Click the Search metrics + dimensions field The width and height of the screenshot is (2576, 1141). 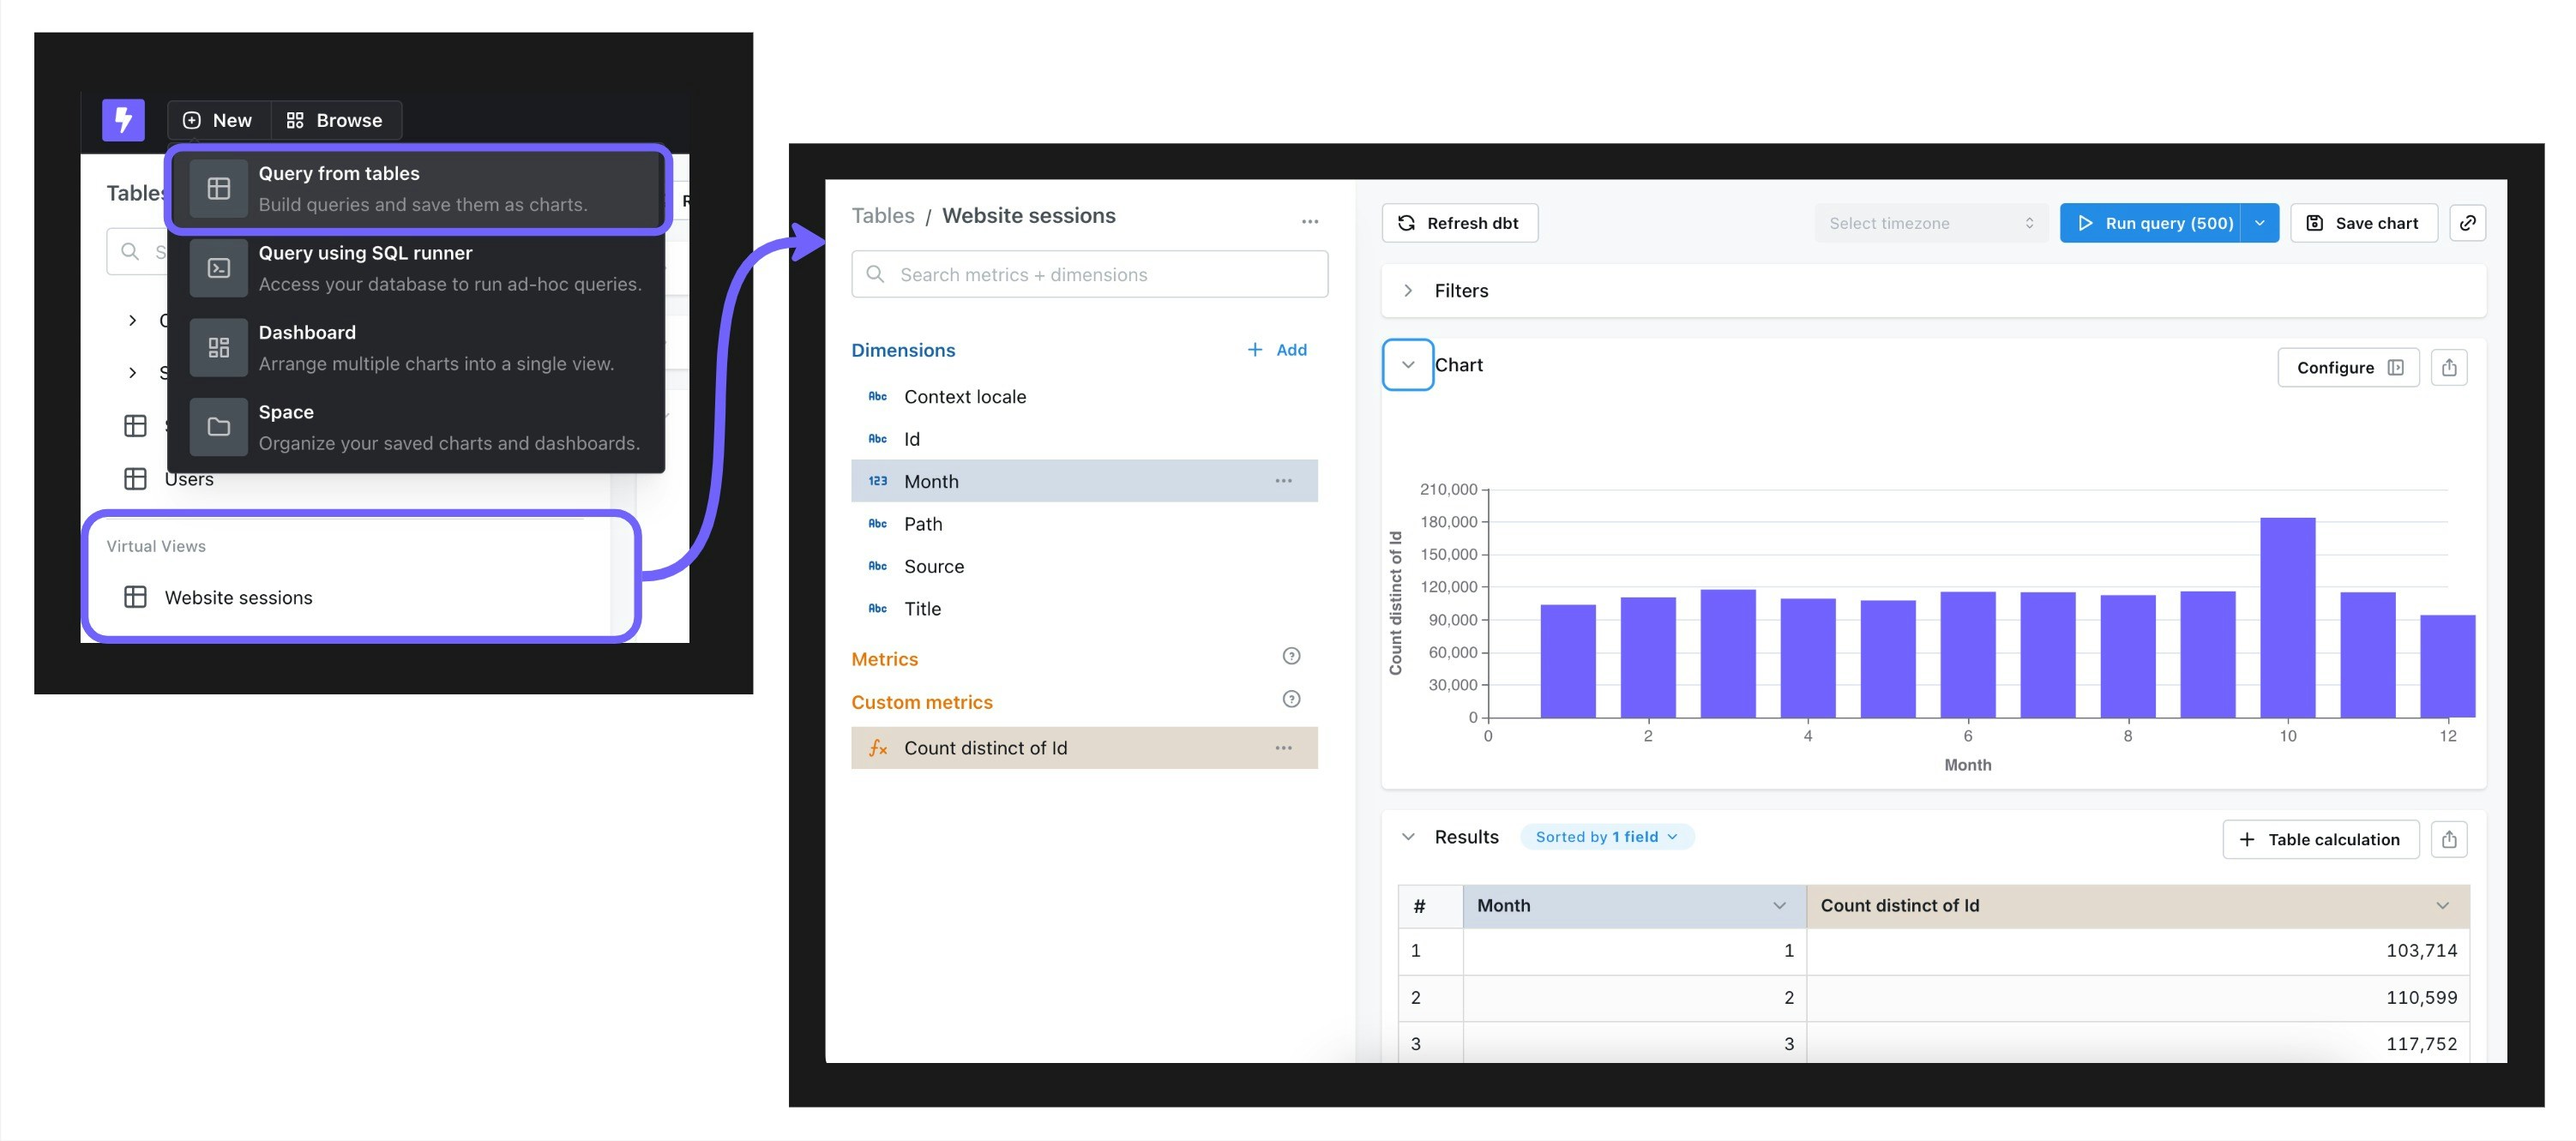click(x=1088, y=274)
